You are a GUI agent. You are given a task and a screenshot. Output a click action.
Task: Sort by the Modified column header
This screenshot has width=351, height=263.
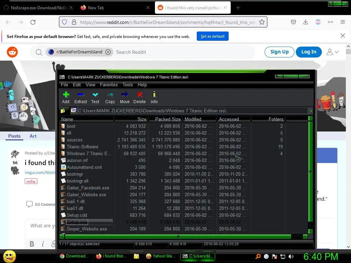[x=199, y=120]
